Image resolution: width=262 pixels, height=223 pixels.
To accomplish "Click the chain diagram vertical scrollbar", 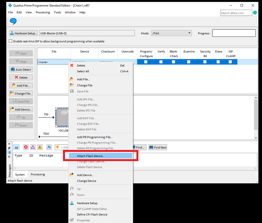I will tap(256, 115).
